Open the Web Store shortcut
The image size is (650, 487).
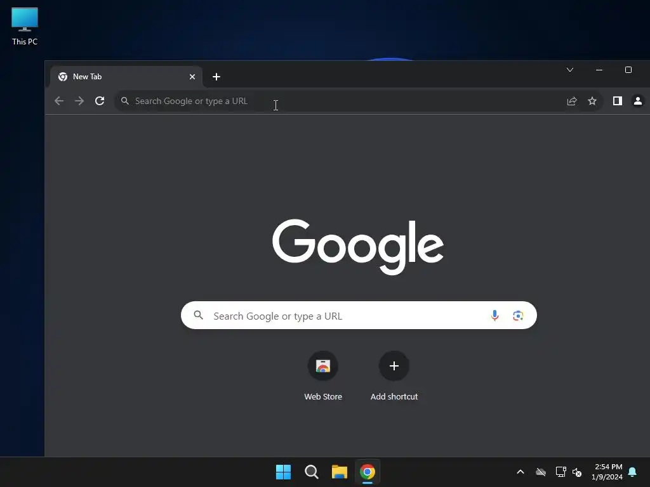pyautogui.click(x=323, y=375)
